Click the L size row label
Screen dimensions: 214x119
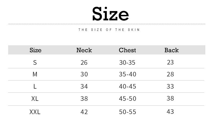click(x=35, y=86)
